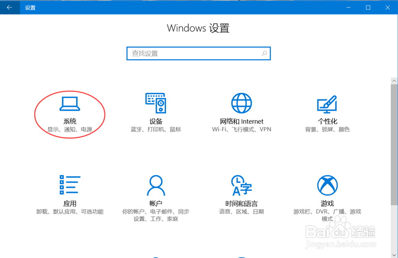Select the 系统 category label

click(70, 121)
